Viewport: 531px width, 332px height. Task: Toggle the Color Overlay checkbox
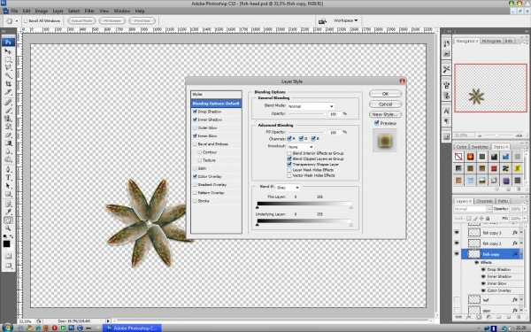click(195, 176)
